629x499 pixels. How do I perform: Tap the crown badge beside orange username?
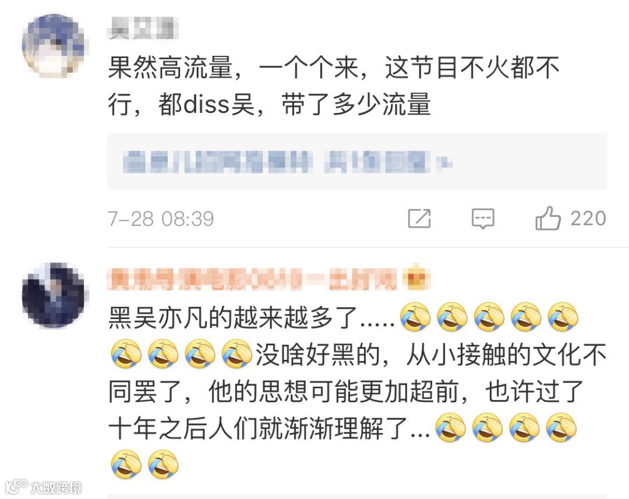[416, 278]
